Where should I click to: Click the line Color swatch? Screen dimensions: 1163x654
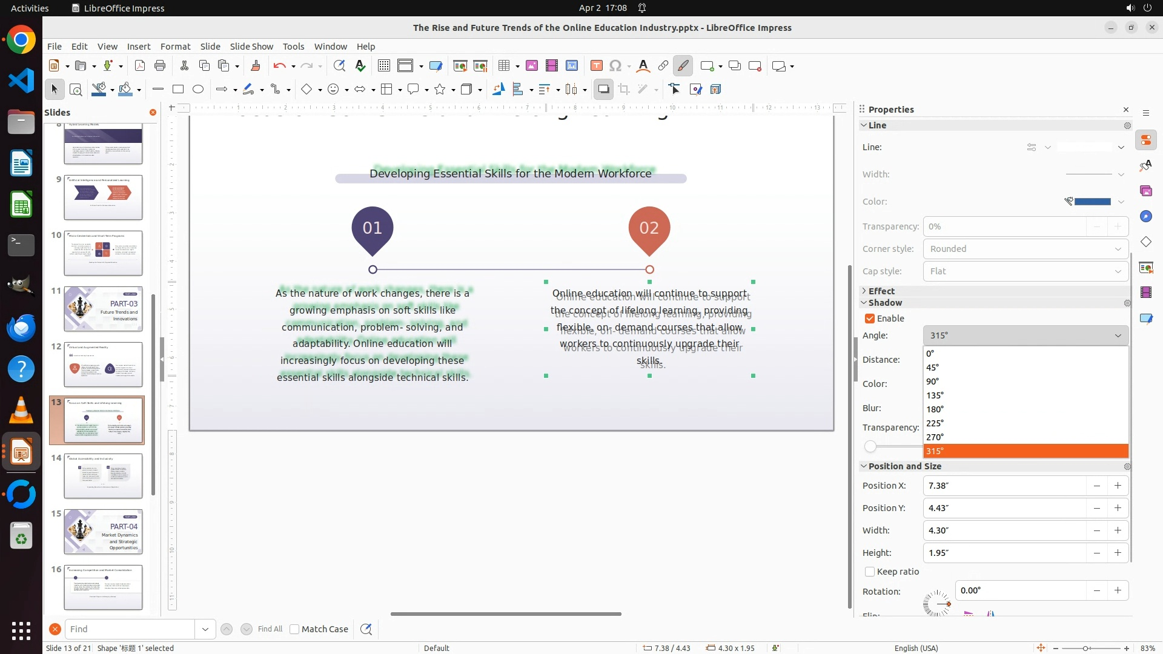tap(1092, 202)
